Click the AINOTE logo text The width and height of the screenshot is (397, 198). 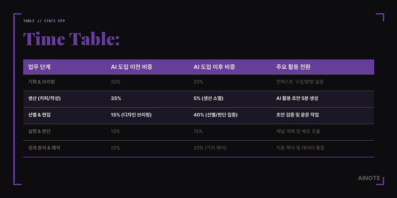369,178
